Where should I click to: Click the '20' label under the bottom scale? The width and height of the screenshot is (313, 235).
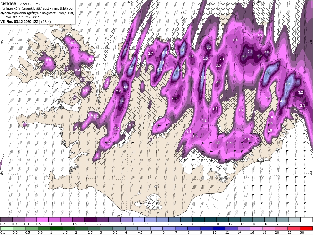(277, 233)
